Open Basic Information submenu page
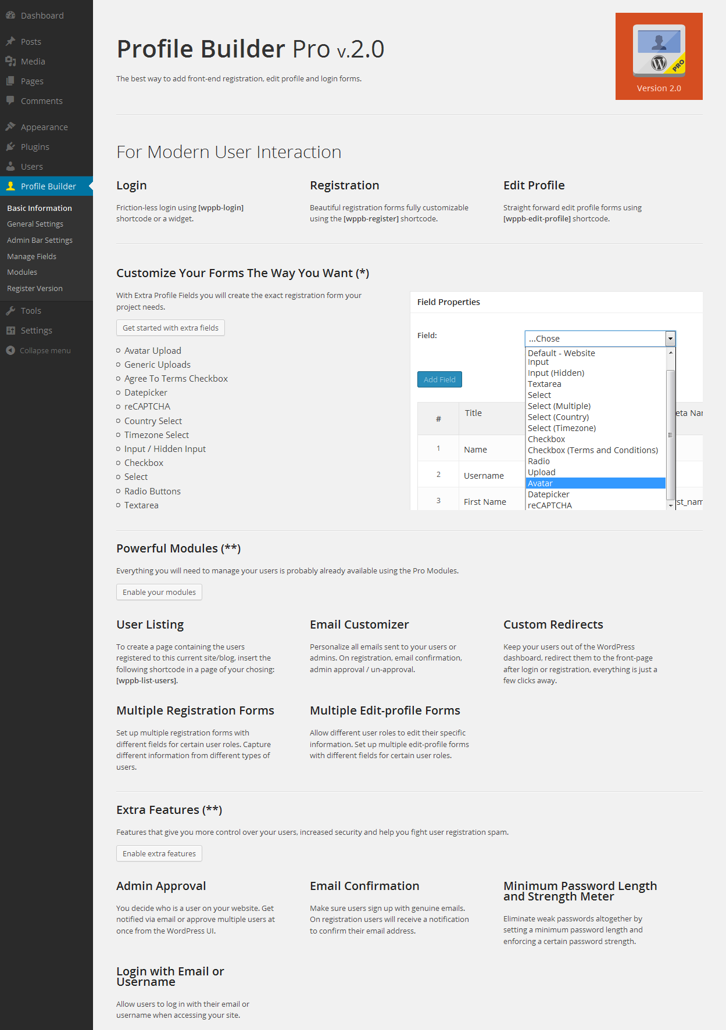This screenshot has width=726, height=1030. pyautogui.click(x=40, y=208)
